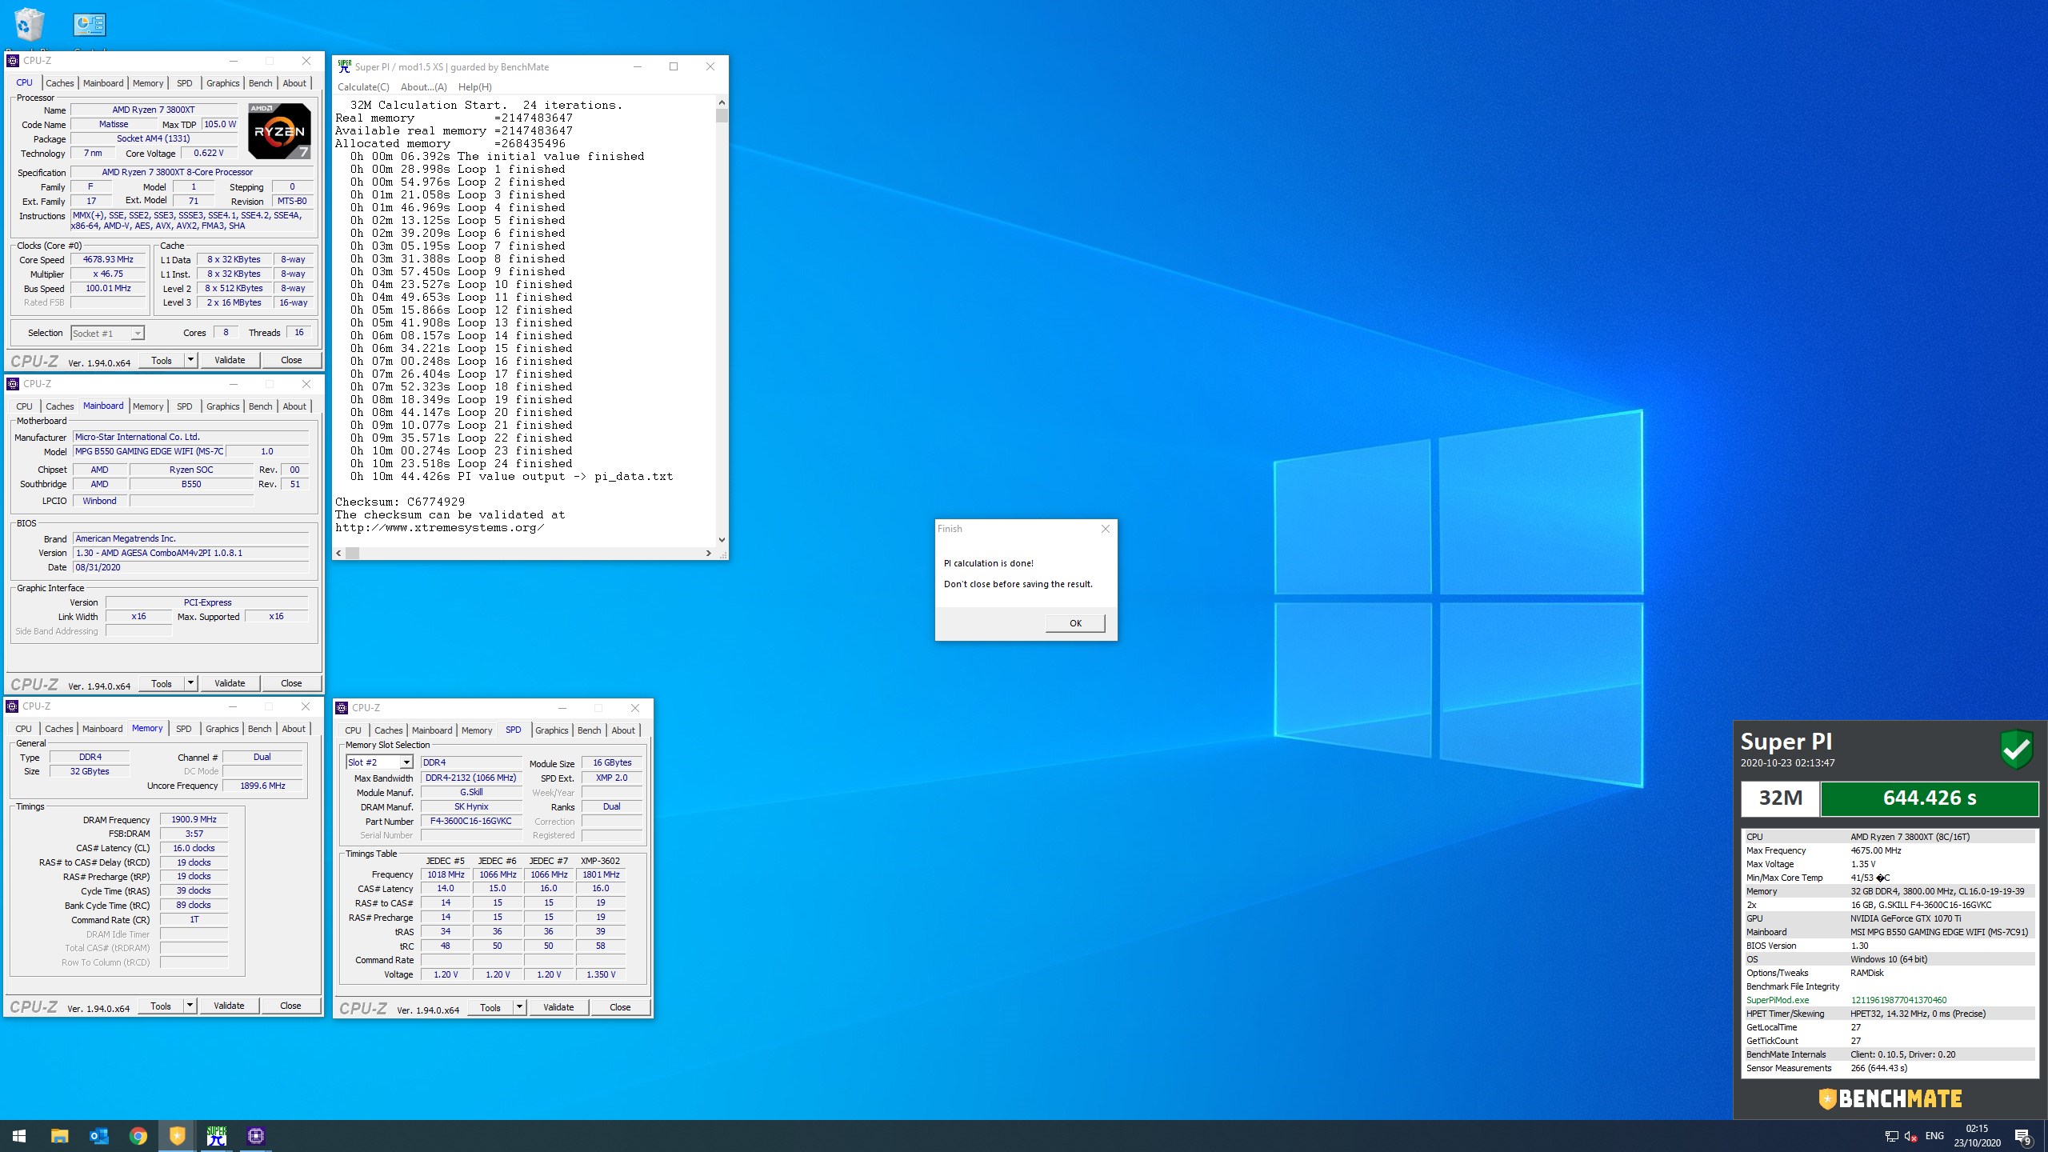
Task: Click the Loop 24 finished output line
Action: (x=462, y=463)
